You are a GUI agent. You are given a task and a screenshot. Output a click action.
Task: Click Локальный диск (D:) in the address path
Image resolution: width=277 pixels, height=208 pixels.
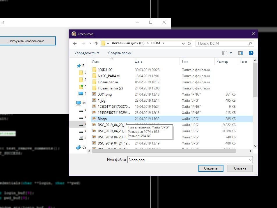(x=128, y=43)
